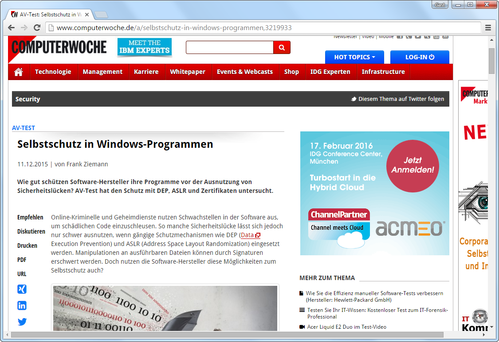Image resolution: width=499 pixels, height=342 pixels.
Task: Reload the page with browser refresh icon
Action: 37,28
